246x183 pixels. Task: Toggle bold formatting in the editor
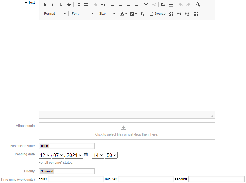45,4
